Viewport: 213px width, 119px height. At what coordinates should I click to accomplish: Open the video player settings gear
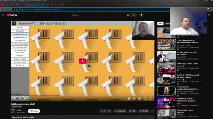tap(134, 99)
